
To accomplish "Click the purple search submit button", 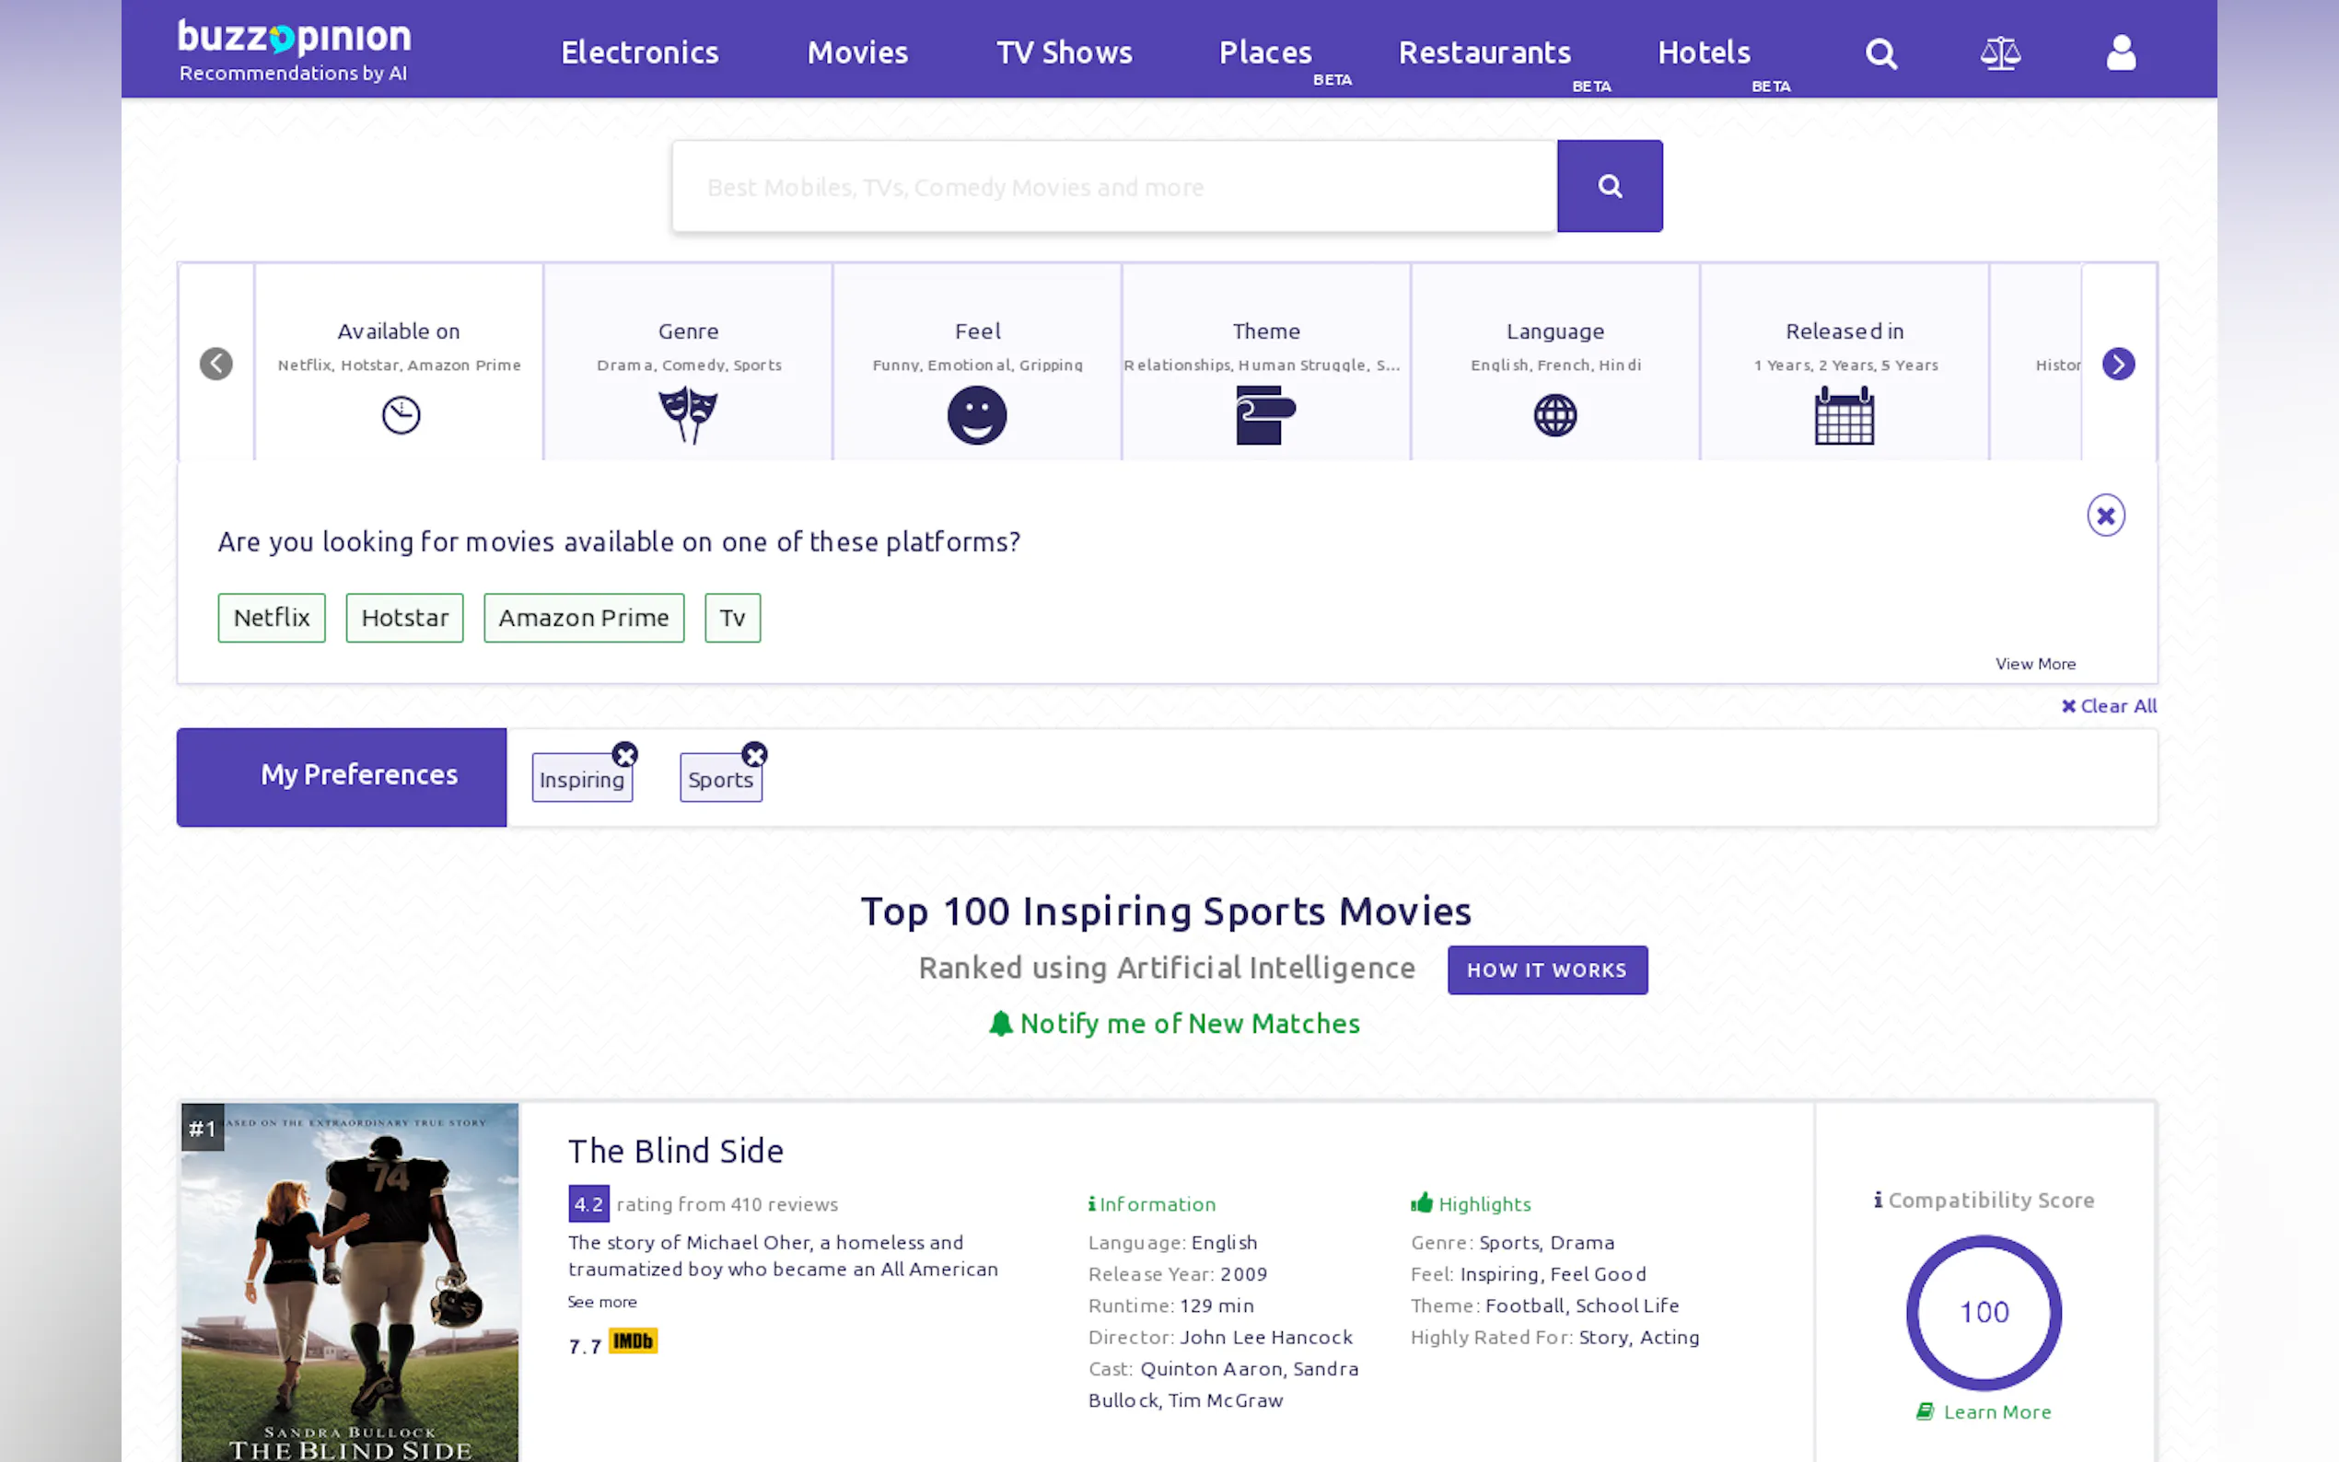I will pyautogui.click(x=1609, y=186).
